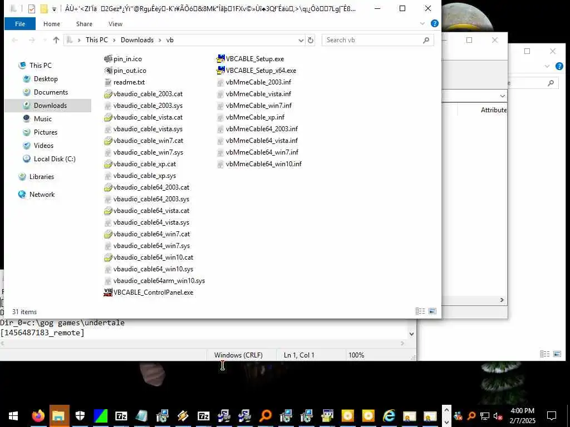Select the vbaudio_cable_2003.cat file icon
The width and height of the screenshot is (570, 427).
click(108, 94)
